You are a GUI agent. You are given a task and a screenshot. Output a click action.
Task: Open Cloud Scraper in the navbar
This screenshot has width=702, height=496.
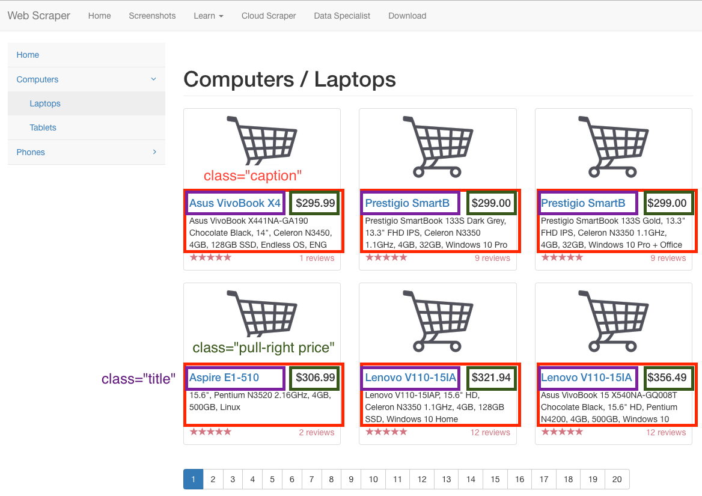[269, 16]
